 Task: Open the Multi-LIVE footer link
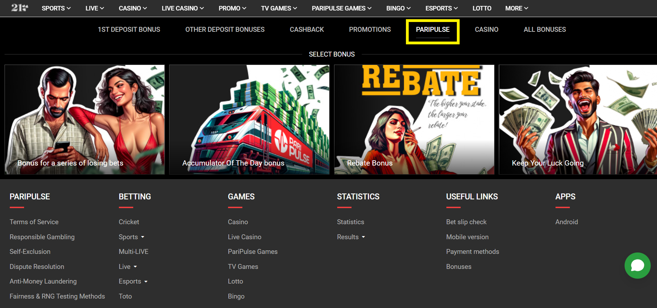(x=134, y=252)
